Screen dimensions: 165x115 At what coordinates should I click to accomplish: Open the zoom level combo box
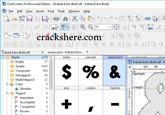[x=103, y=27]
